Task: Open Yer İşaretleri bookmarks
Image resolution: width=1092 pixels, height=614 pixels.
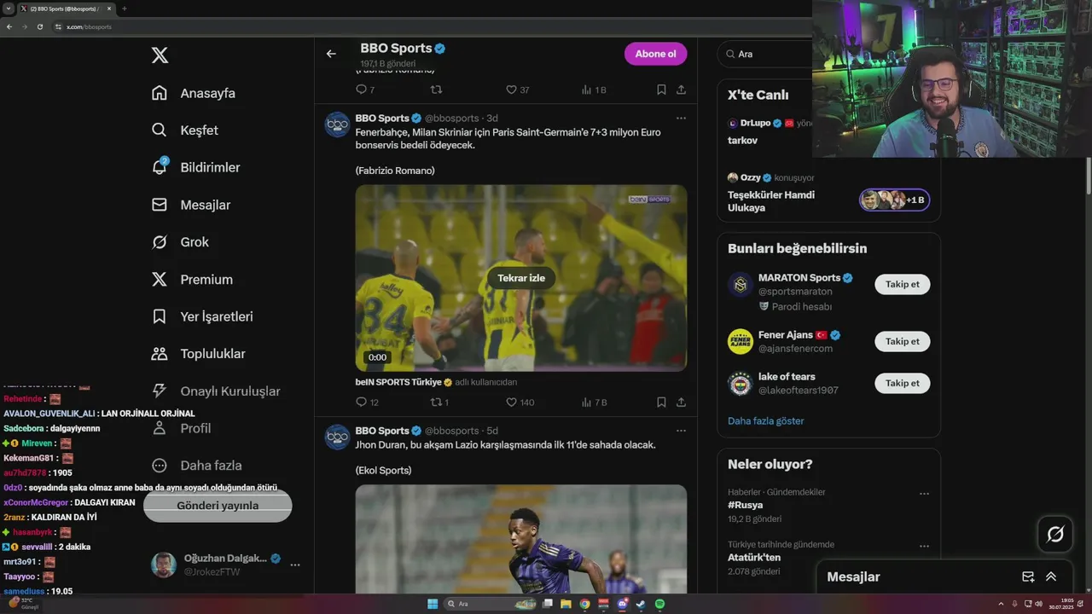Action: click(202, 316)
